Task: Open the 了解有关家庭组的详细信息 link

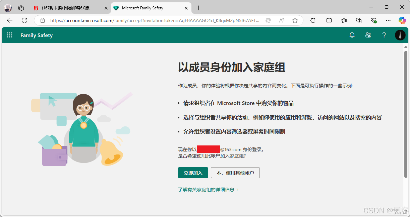Action: pos(208,190)
